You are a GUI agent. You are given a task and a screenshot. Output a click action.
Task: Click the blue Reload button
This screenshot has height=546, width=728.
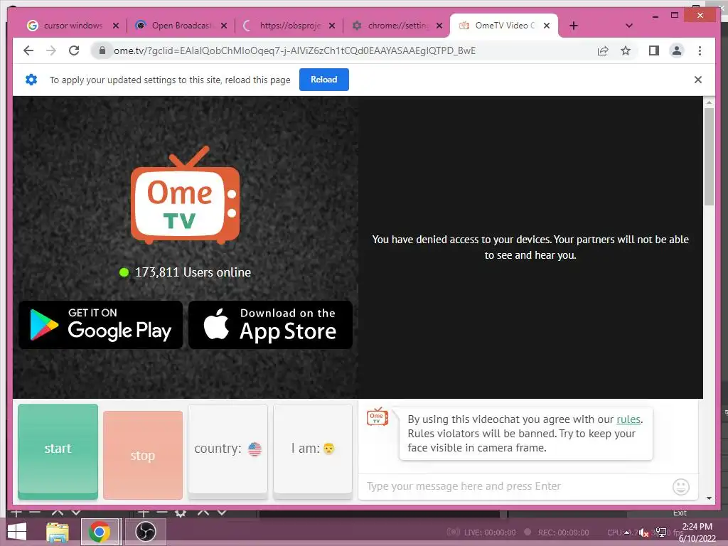[323, 80]
